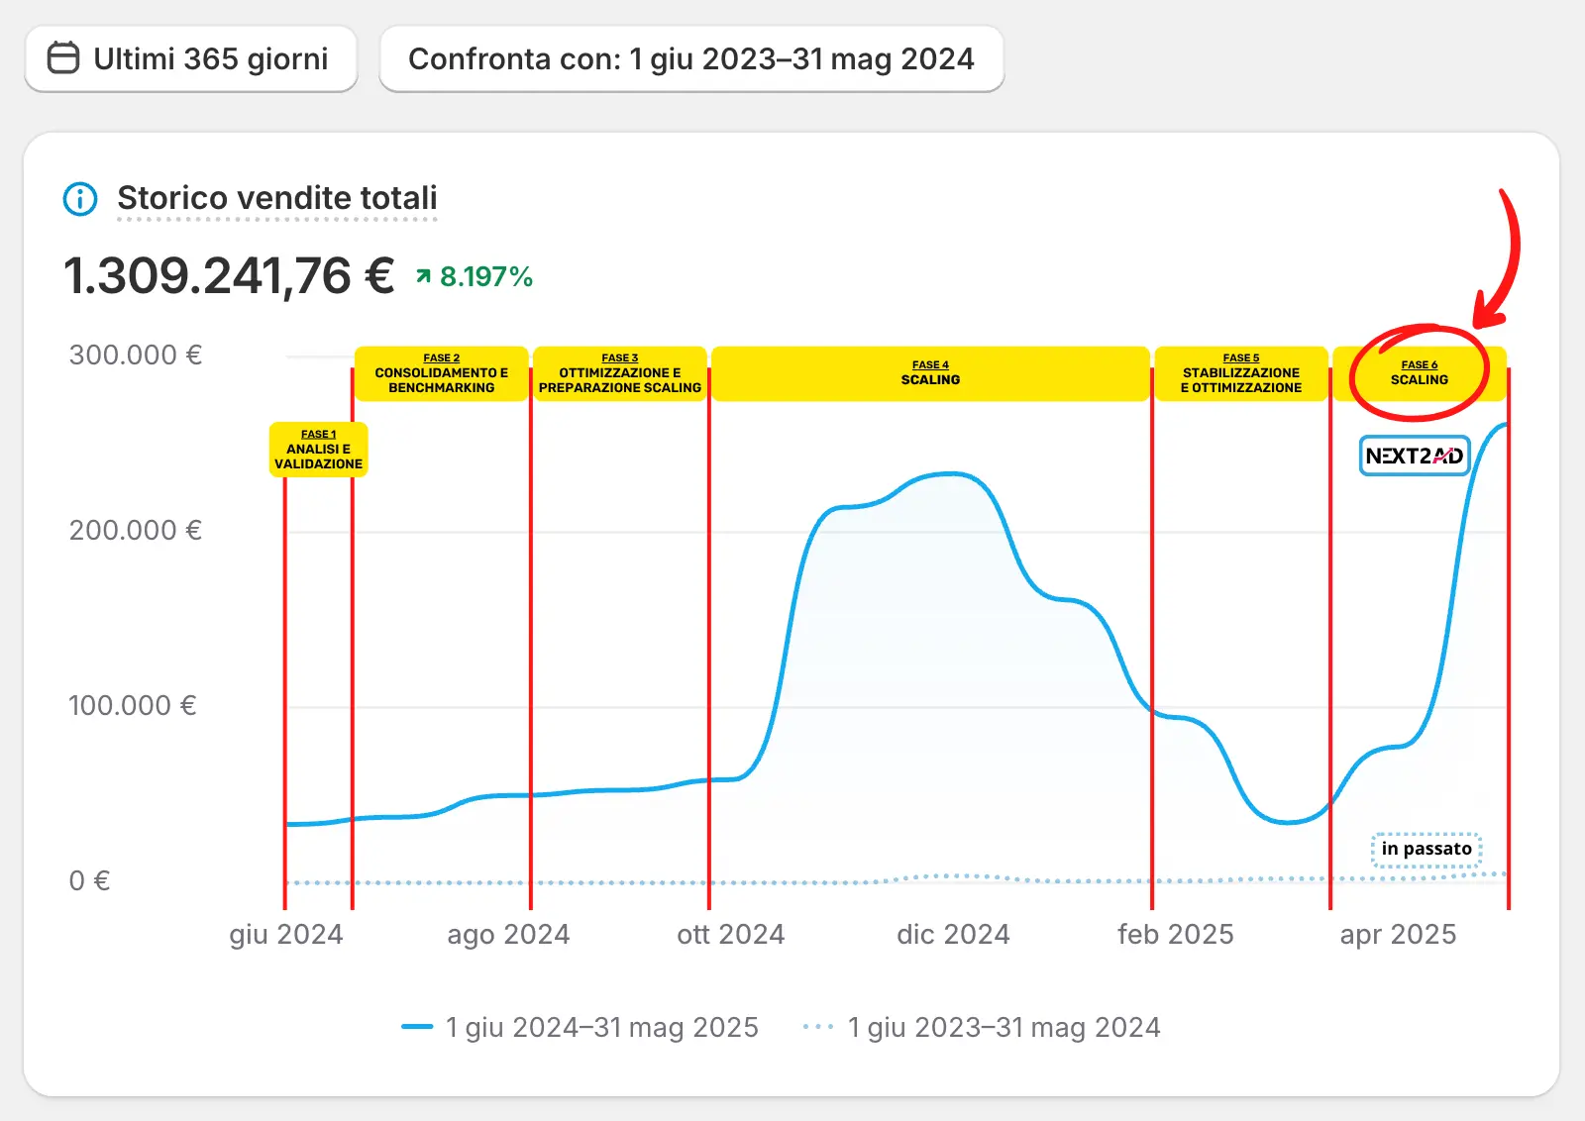Click the 1.309.241,76 € total sales figure
1585x1121 pixels.
coord(229,275)
